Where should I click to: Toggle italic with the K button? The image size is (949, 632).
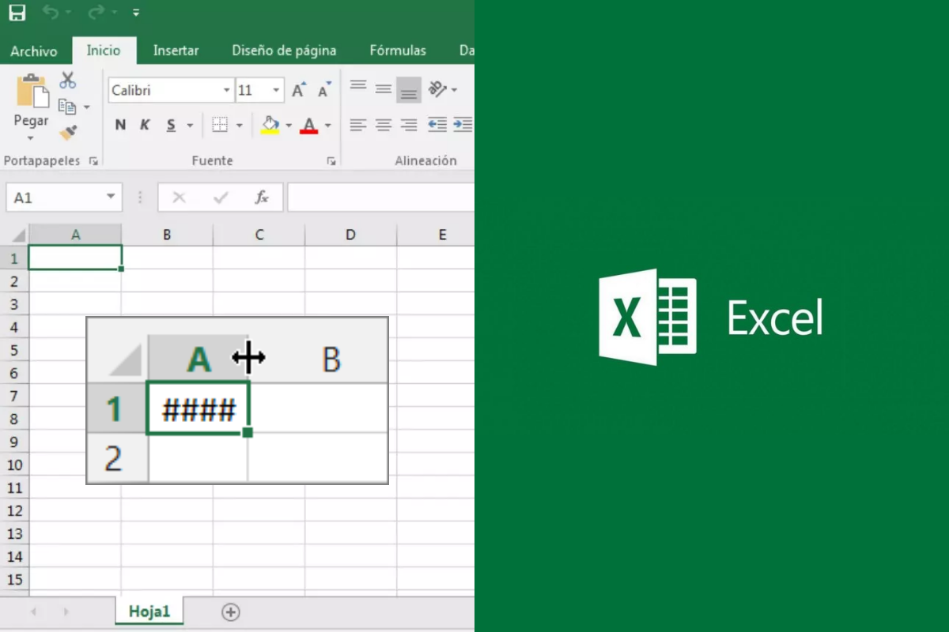pos(144,124)
